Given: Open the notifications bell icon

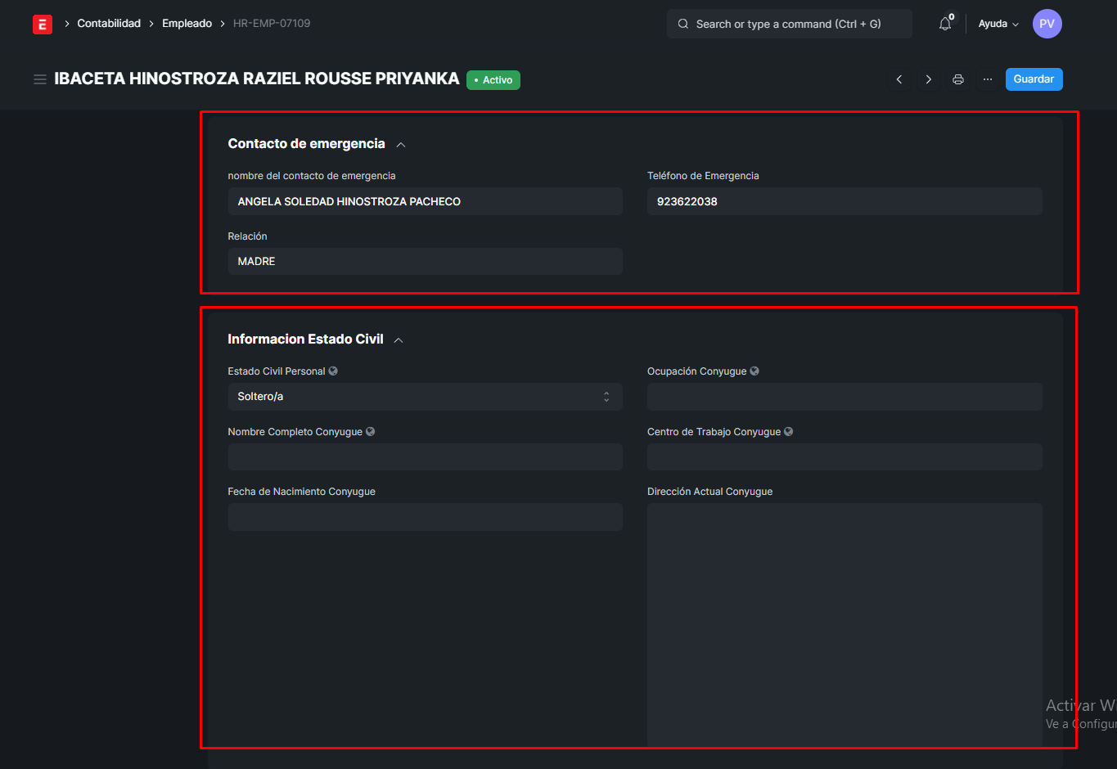Looking at the screenshot, I should 945,24.
